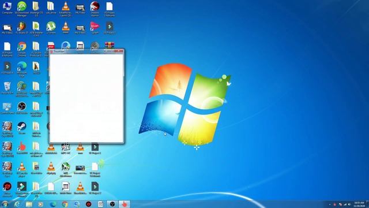Open the Google Chrome desktop shortcut
Image resolution: width=369 pixels, height=208 pixels.
(x=22, y=49)
